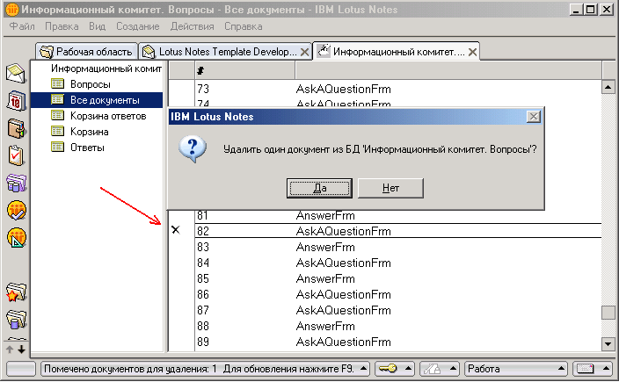Click the bookmark bar up arrow
Viewport: 619px width, 382px height.
[10, 350]
